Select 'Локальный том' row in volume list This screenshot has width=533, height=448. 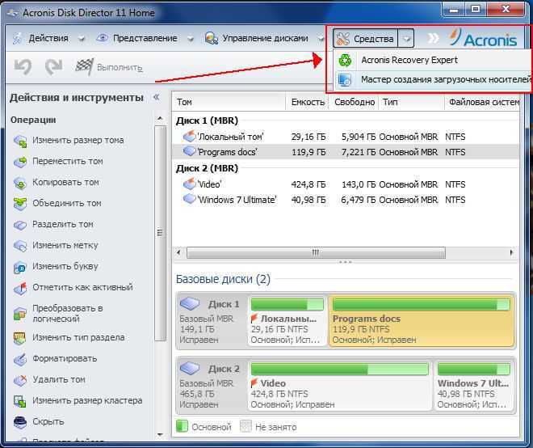[346, 137]
